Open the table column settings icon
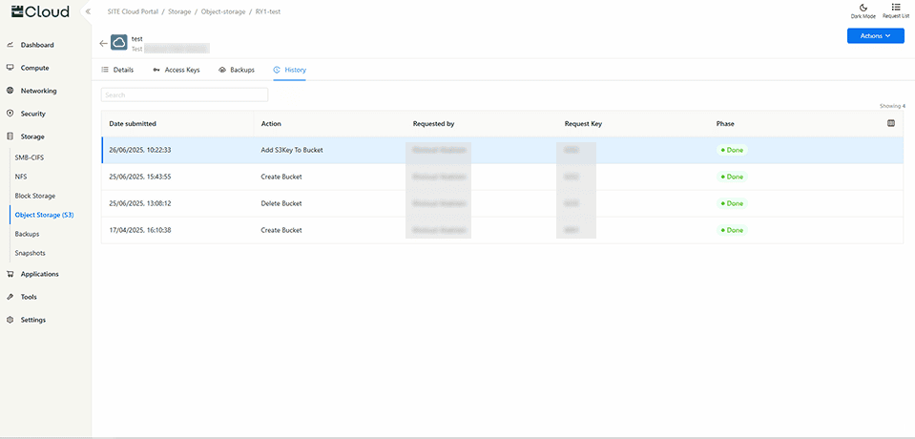 point(891,123)
